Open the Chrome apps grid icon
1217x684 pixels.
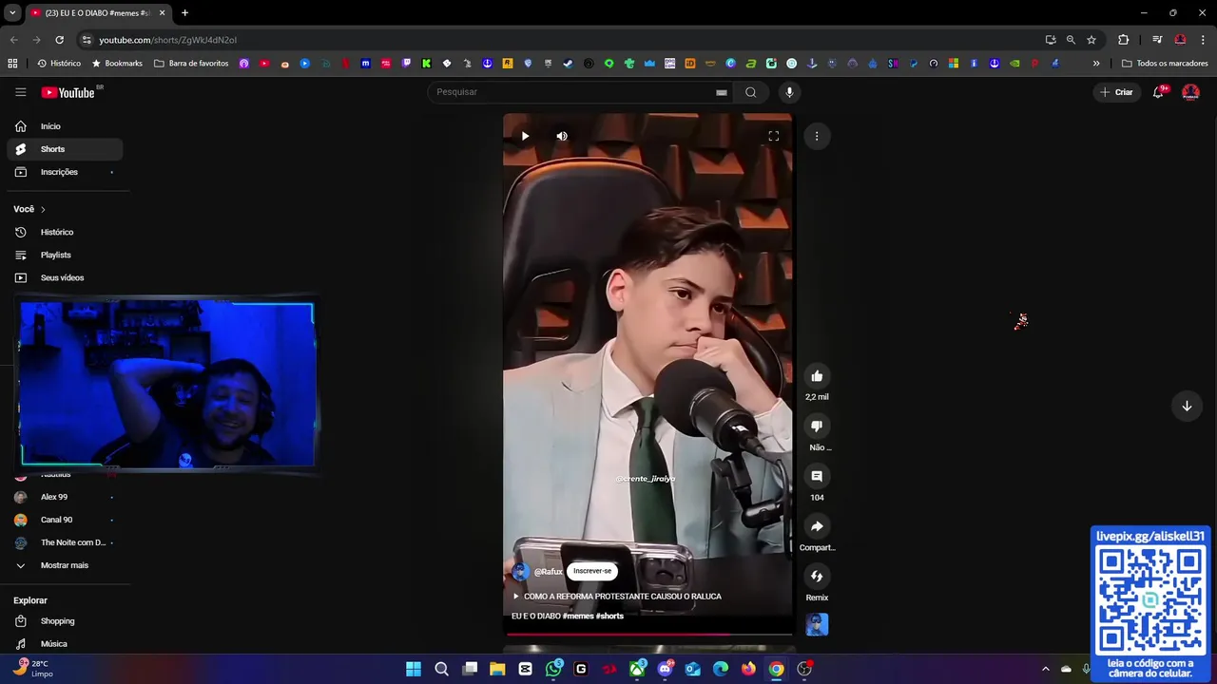click(12, 64)
